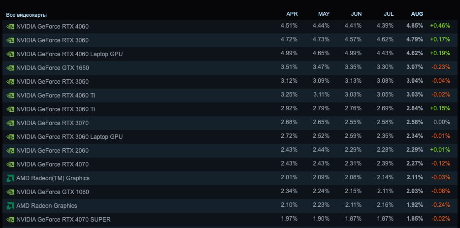
Task: Select the JUL column header
Action: coord(388,14)
